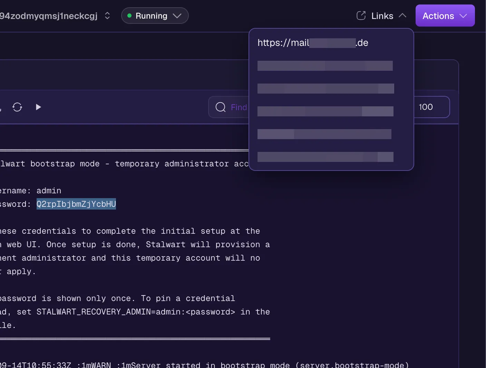The width and height of the screenshot is (486, 368).
Task: Collapse the Links menu
Action: pyautogui.click(x=381, y=16)
